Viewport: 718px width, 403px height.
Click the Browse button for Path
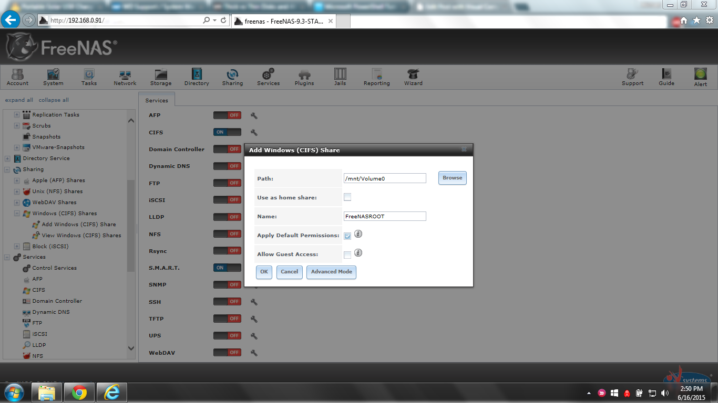click(x=452, y=178)
